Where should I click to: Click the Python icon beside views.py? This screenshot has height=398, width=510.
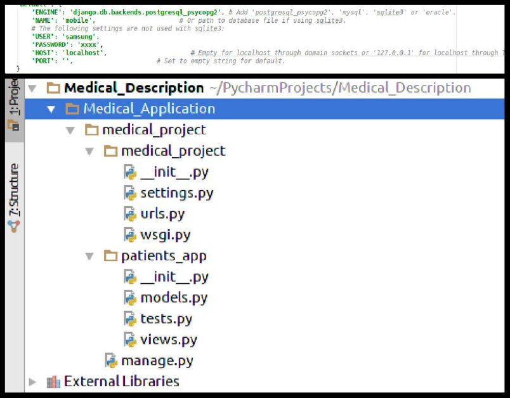point(130,339)
